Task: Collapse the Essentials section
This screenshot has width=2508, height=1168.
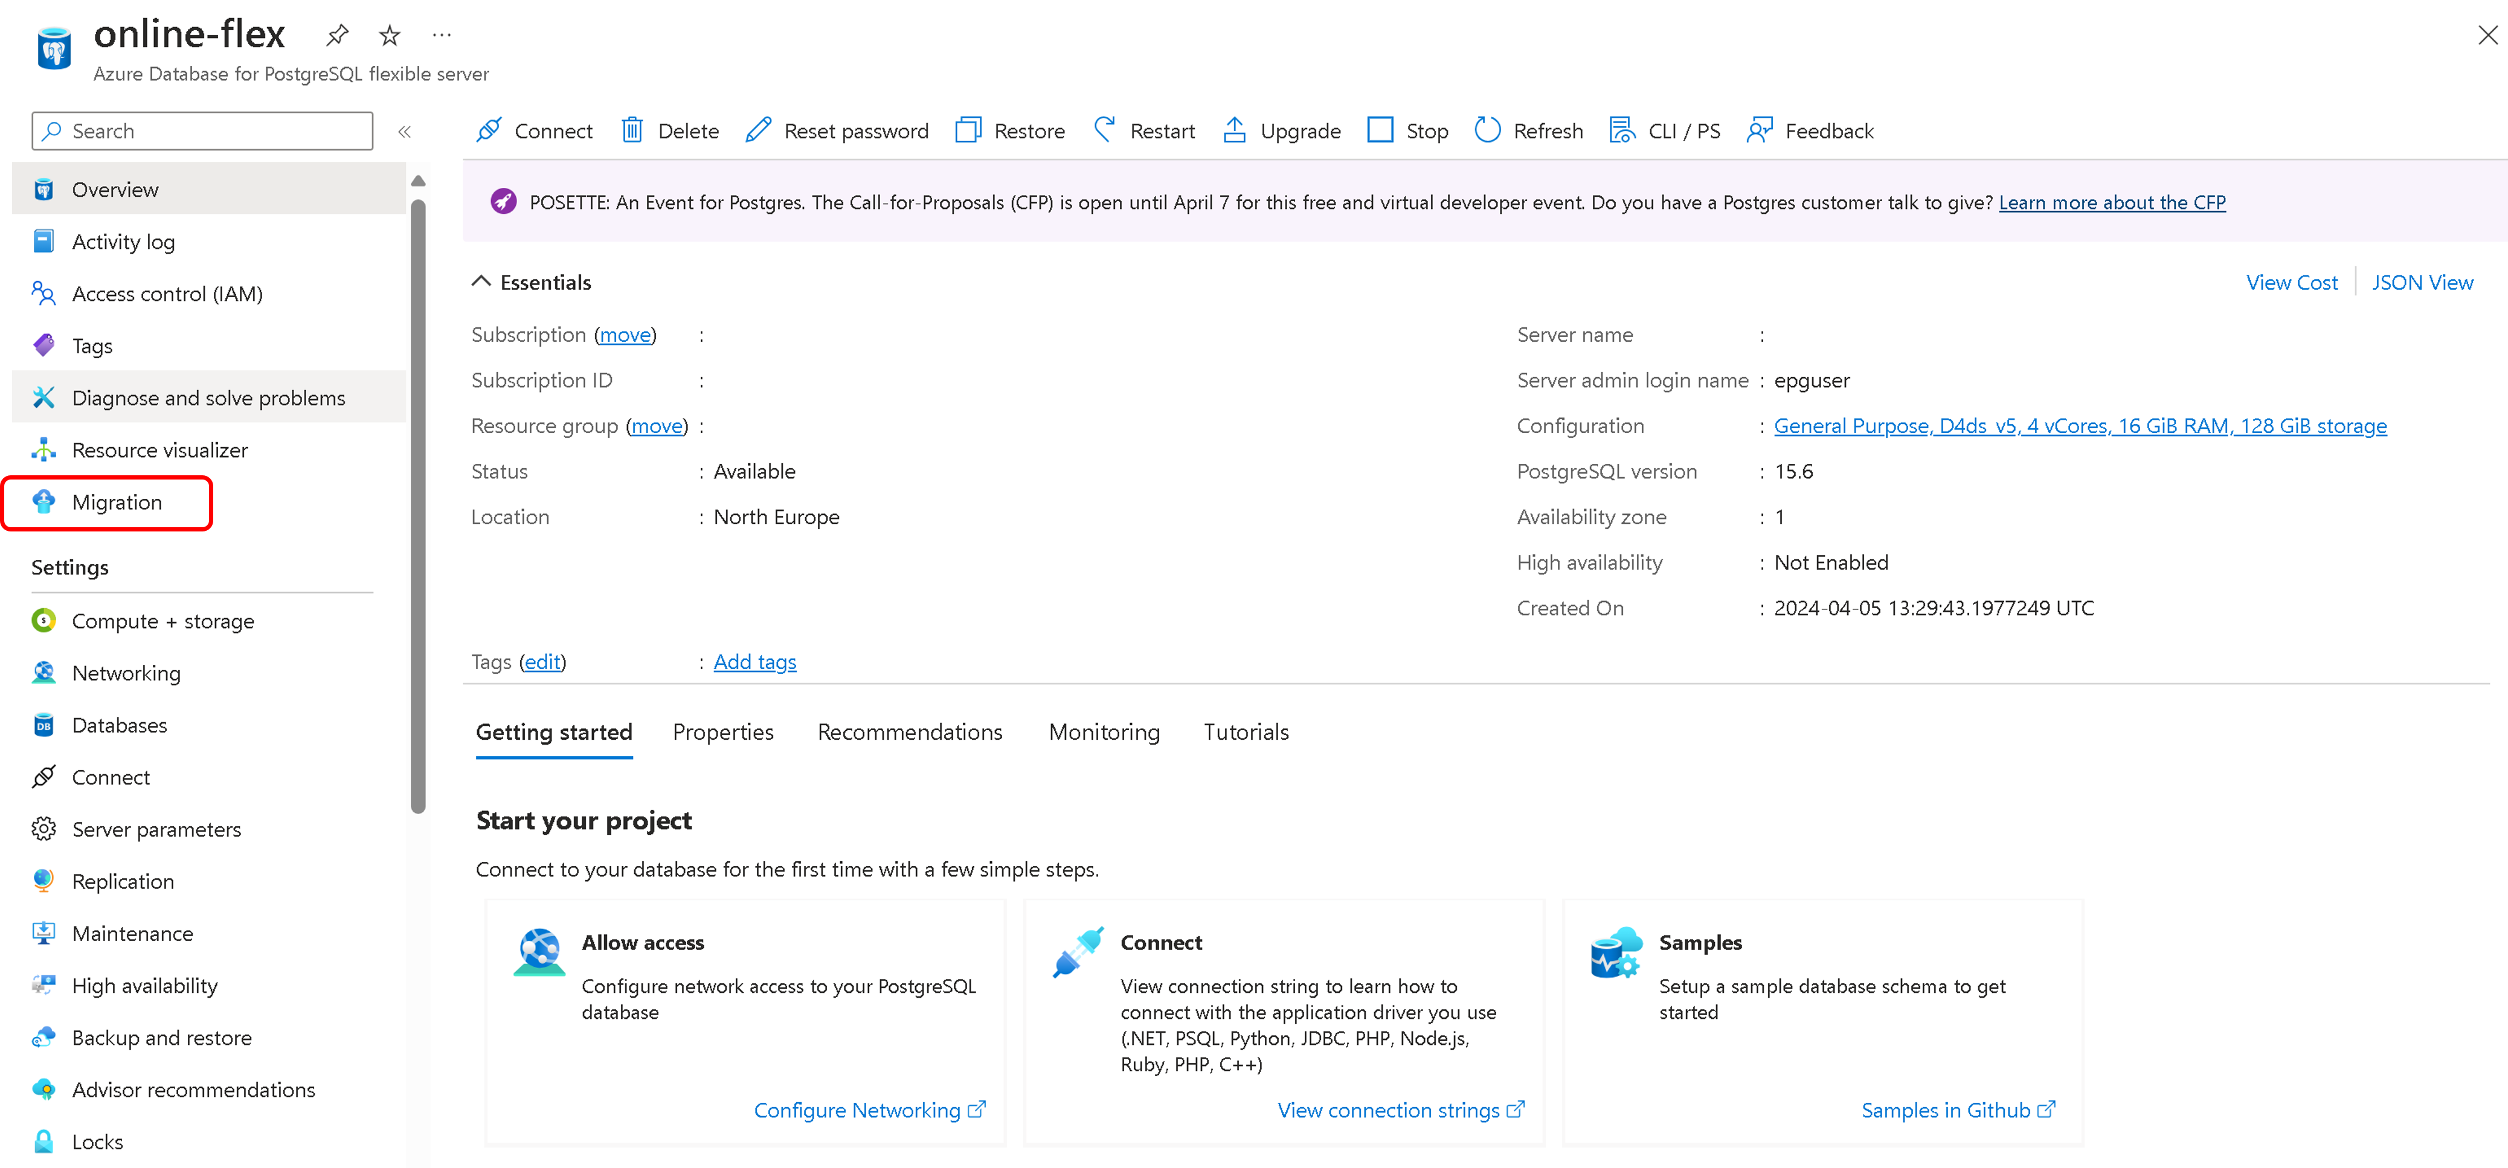Action: coord(481,282)
